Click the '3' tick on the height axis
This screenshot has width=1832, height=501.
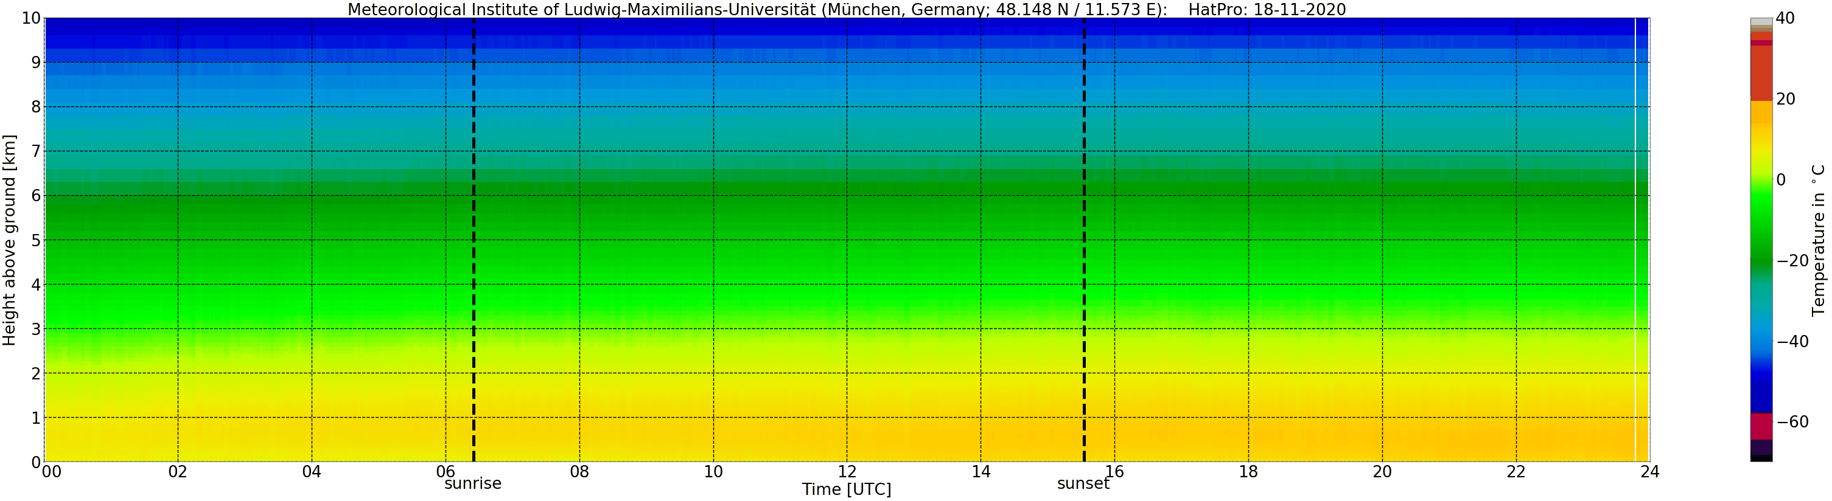(x=35, y=329)
